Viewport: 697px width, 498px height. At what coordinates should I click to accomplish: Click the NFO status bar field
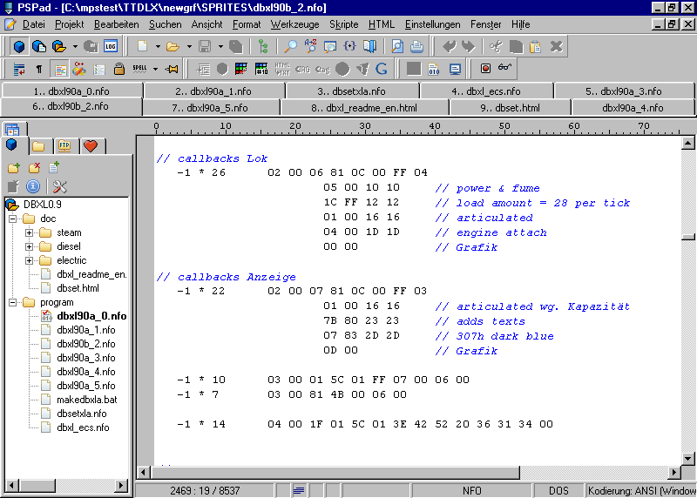pyautogui.click(x=471, y=490)
